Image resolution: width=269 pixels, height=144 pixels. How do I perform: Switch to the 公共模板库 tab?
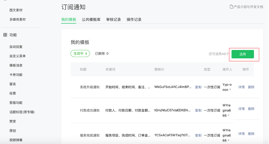(91, 20)
